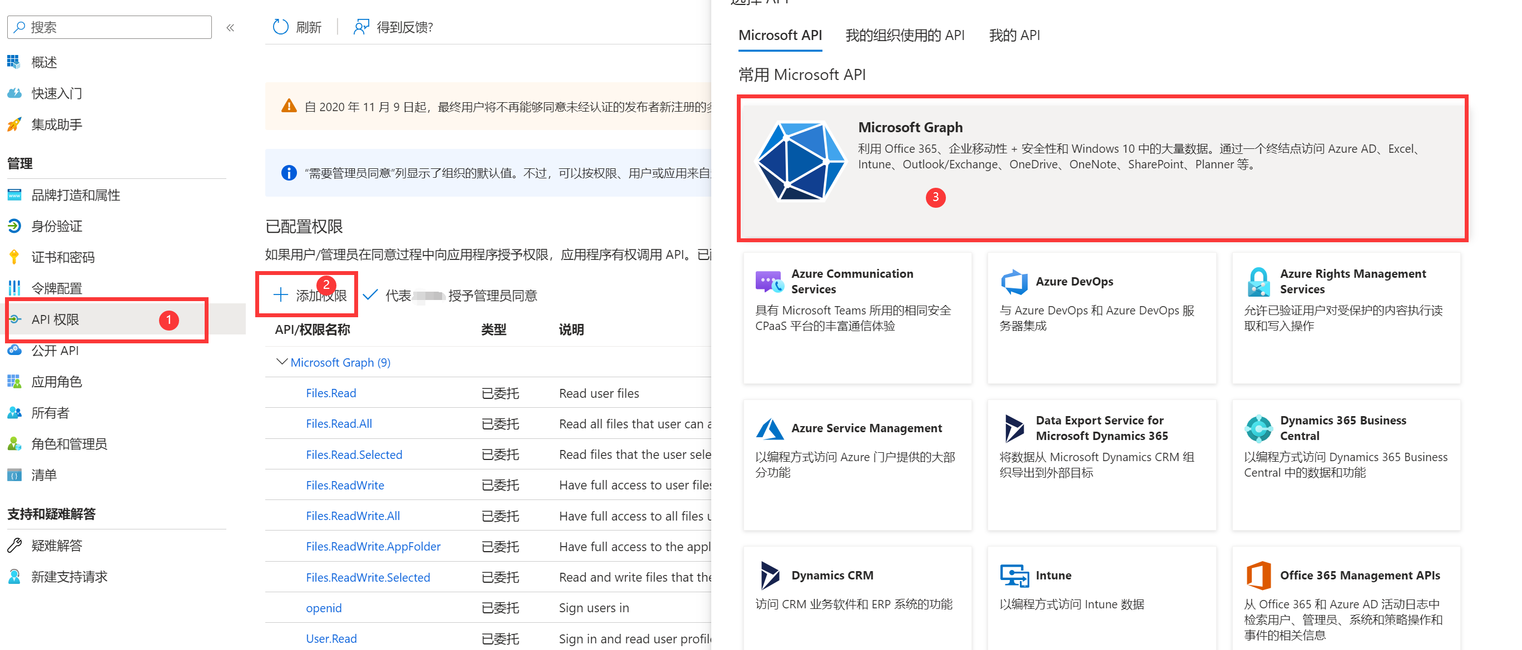This screenshot has width=1522, height=650.
Task: Click the 所有者 people icon
Action: (x=14, y=413)
